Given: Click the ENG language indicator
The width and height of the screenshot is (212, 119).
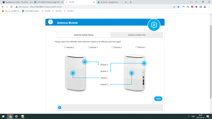Looking at the screenshot, I should point(193,116).
